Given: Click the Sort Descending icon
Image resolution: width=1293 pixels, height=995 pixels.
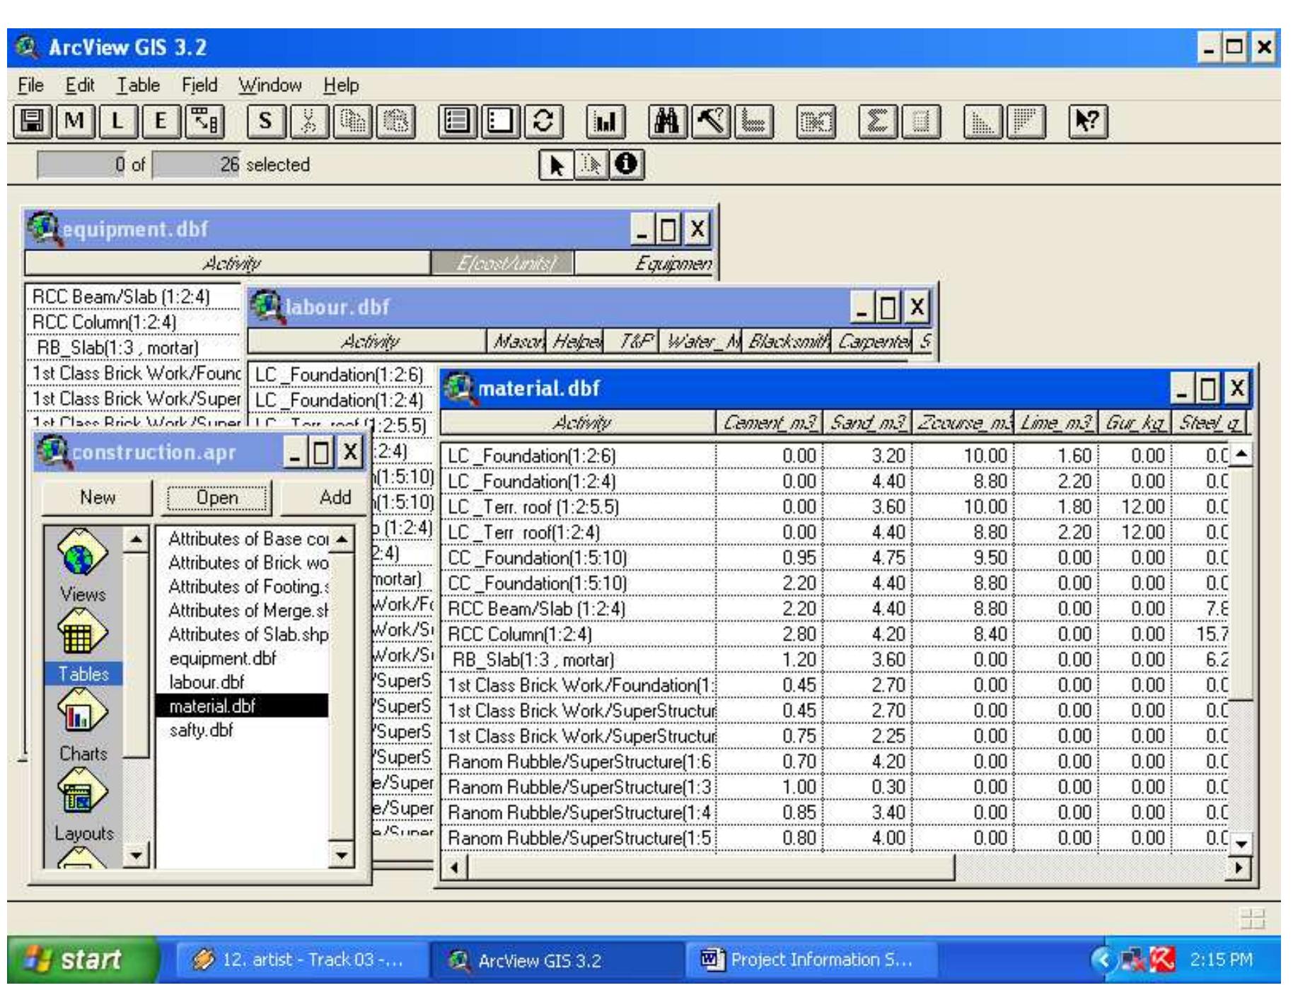Looking at the screenshot, I should 1026,122.
